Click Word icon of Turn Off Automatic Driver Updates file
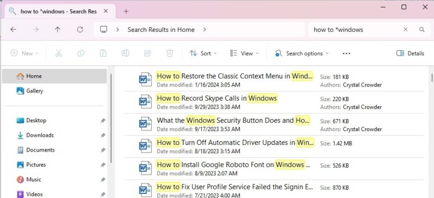The width and height of the screenshot is (434, 198). 145,146
